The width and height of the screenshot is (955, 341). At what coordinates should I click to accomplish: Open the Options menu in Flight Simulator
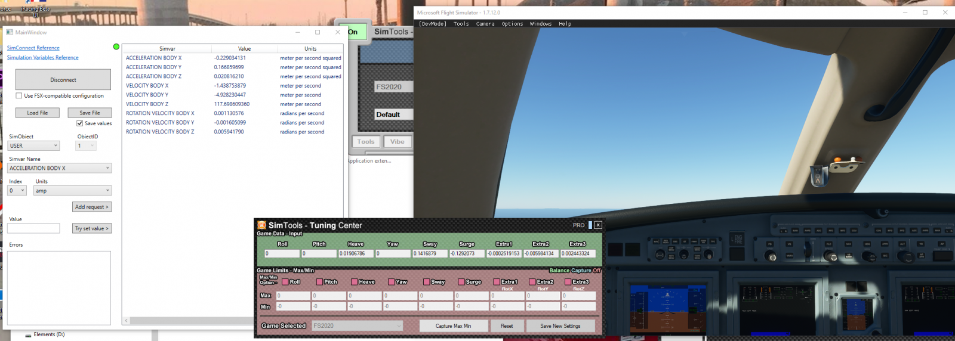[512, 24]
